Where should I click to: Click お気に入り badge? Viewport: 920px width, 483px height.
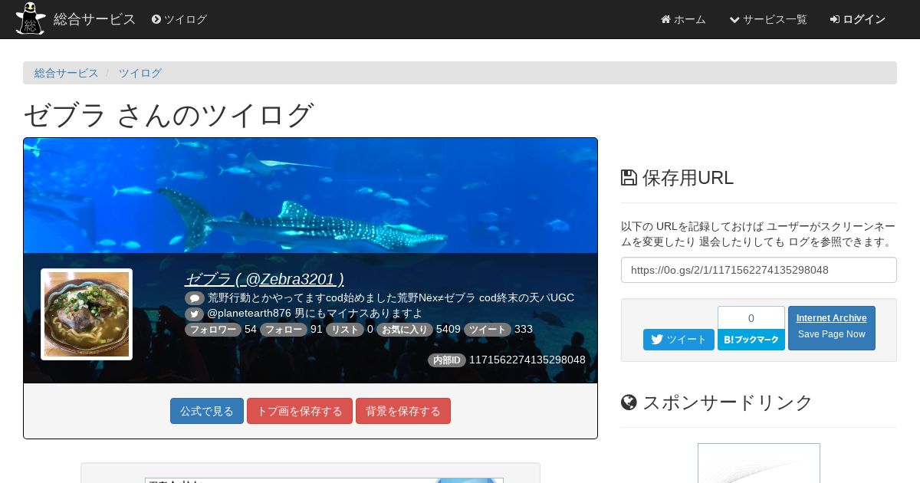click(405, 330)
